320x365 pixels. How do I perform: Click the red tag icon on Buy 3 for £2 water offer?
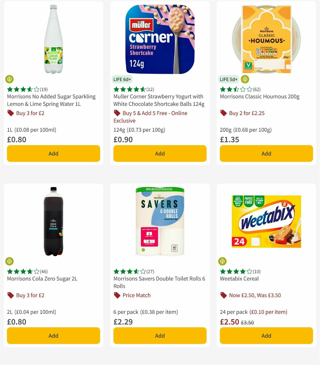[x=10, y=113]
